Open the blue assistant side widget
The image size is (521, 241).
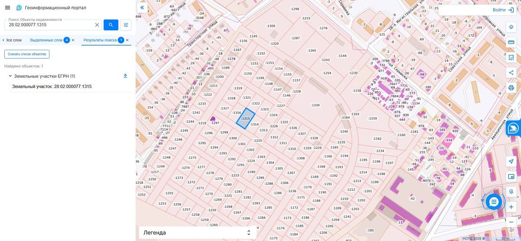514,128
